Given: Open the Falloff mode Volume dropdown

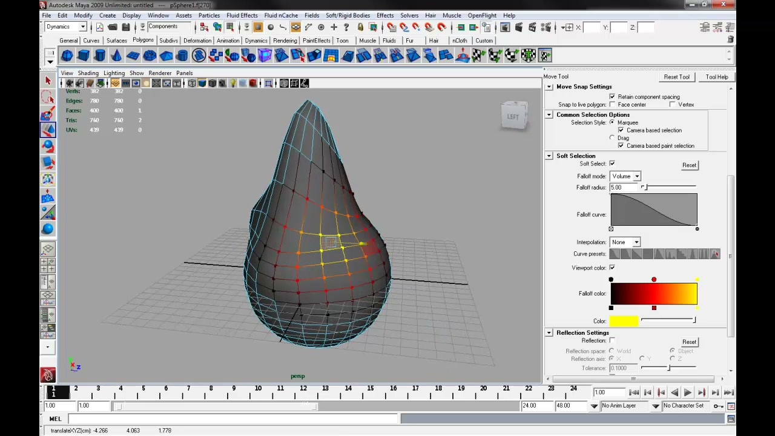Looking at the screenshot, I should click(625, 176).
